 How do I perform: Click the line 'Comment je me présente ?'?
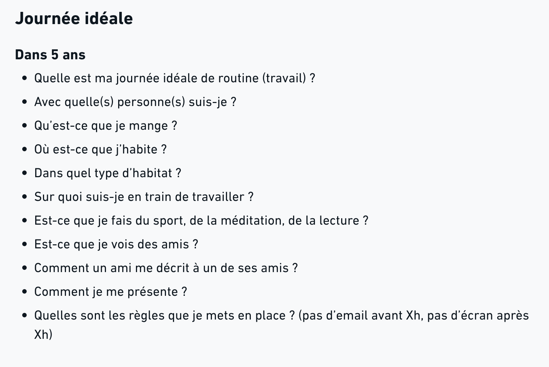tap(111, 292)
